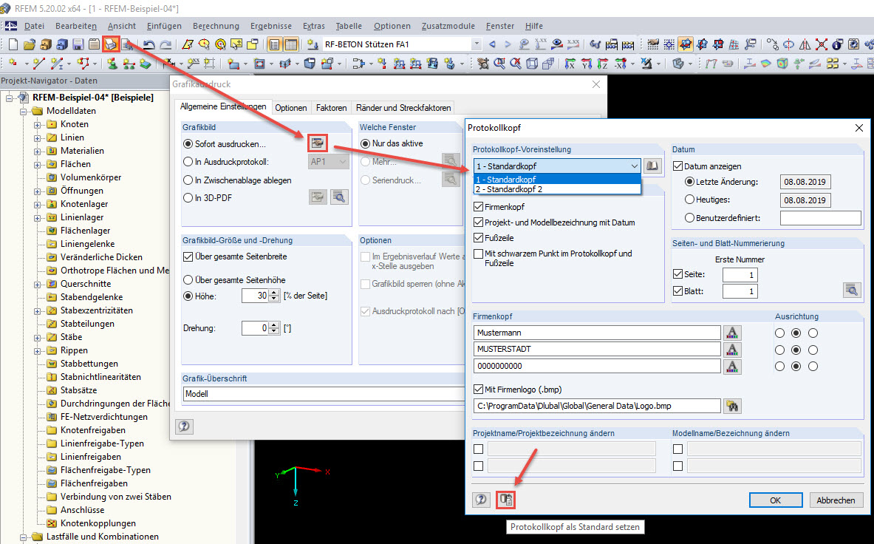
Task: Toggle the project navigator panel icon
Action: pos(274,44)
